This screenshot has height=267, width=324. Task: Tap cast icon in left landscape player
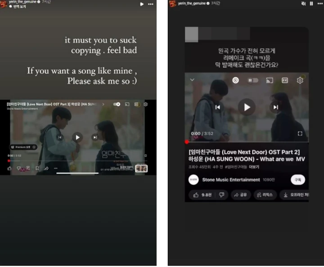pos(127,104)
